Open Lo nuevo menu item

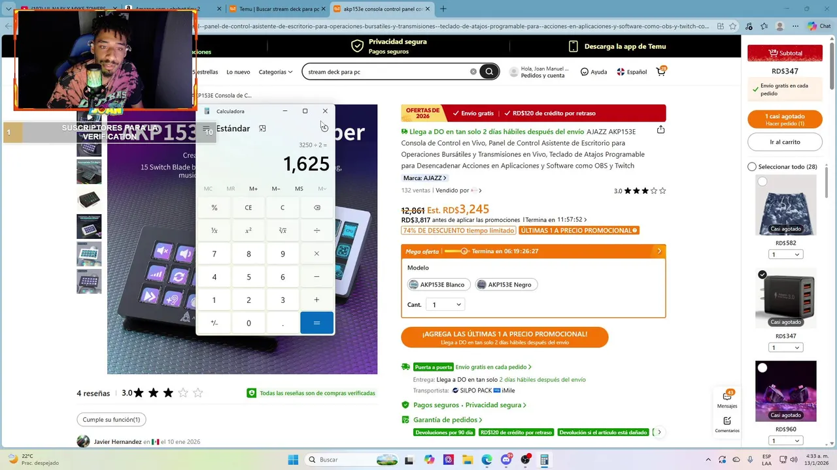click(238, 72)
